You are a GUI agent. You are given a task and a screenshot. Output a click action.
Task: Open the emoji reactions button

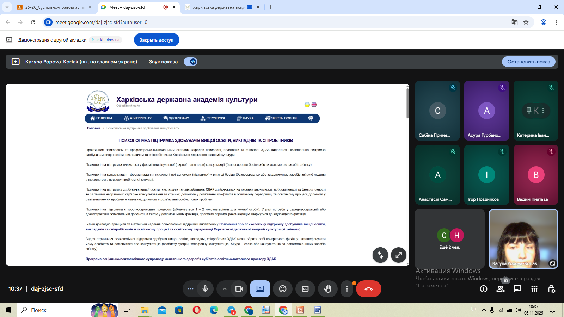pyautogui.click(x=283, y=289)
